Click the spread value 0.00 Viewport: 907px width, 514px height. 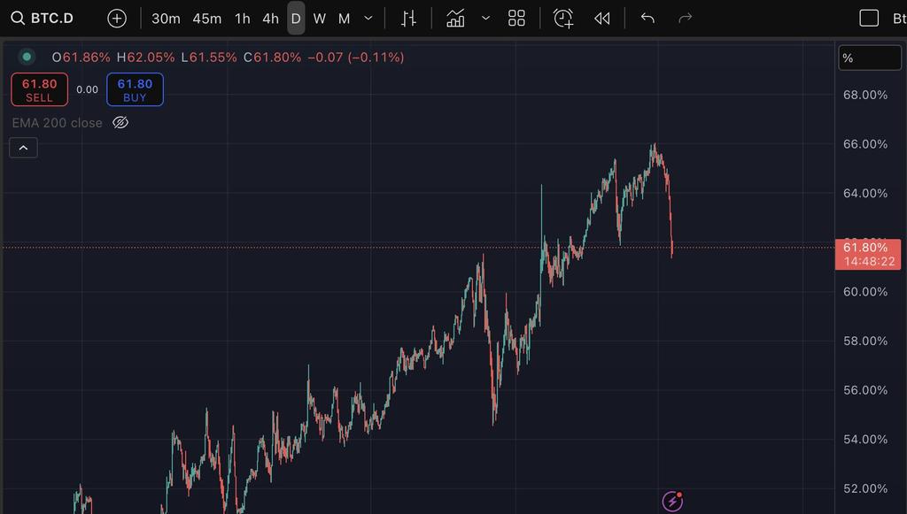[88, 89]
